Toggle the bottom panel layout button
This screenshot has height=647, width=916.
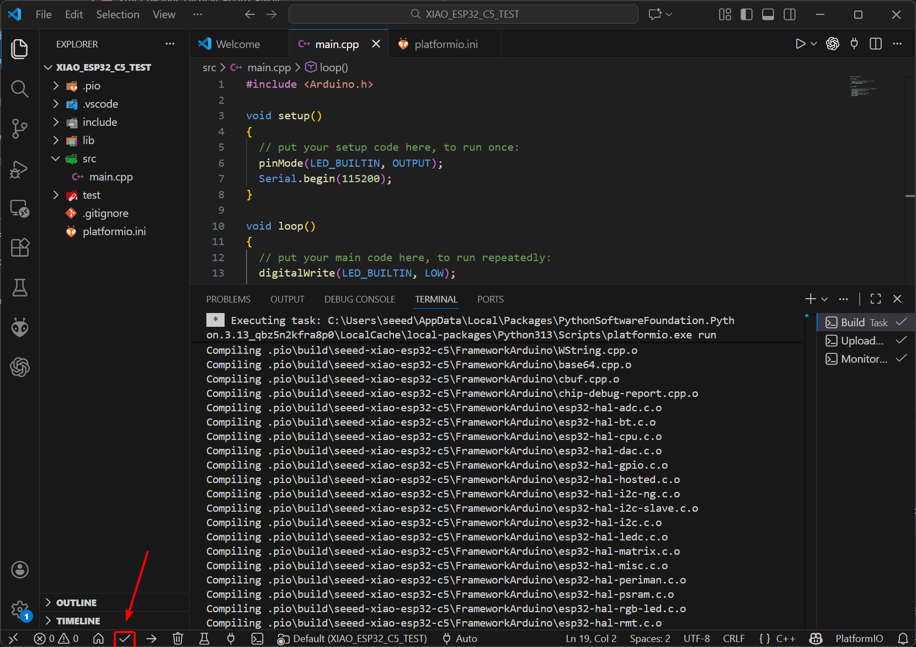[x=768, y=14]
